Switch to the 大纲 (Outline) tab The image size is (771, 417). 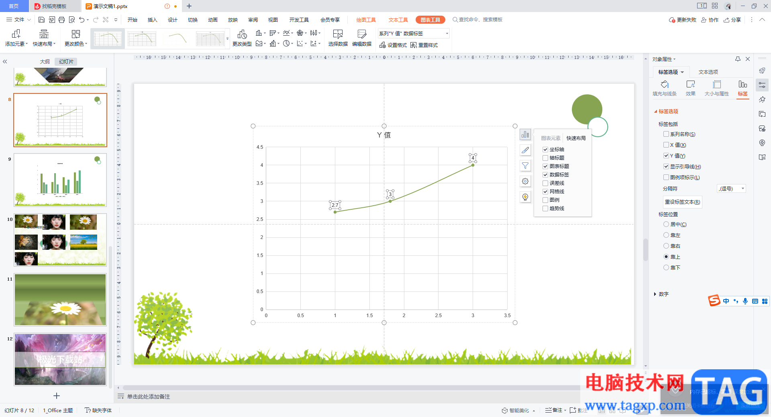click(x=45, y=62)
